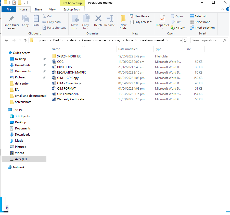This screenshot has height=215, width=230.
Task: Open the Backup Tools ribbon tab
Action: click(x=72, y=9)
